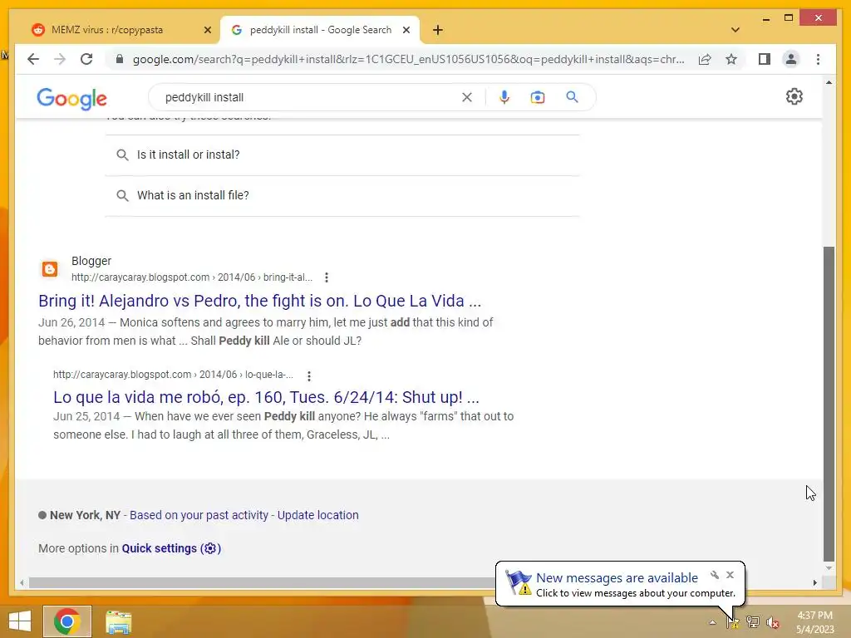Reload the Google search page
Screen dimensions: 851x638
[x=86, y=59]
